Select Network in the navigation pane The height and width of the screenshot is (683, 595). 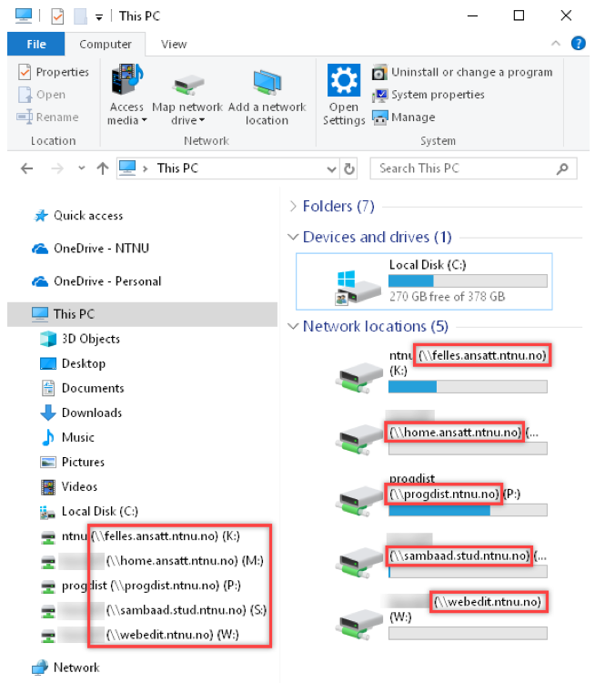(66, 668)
